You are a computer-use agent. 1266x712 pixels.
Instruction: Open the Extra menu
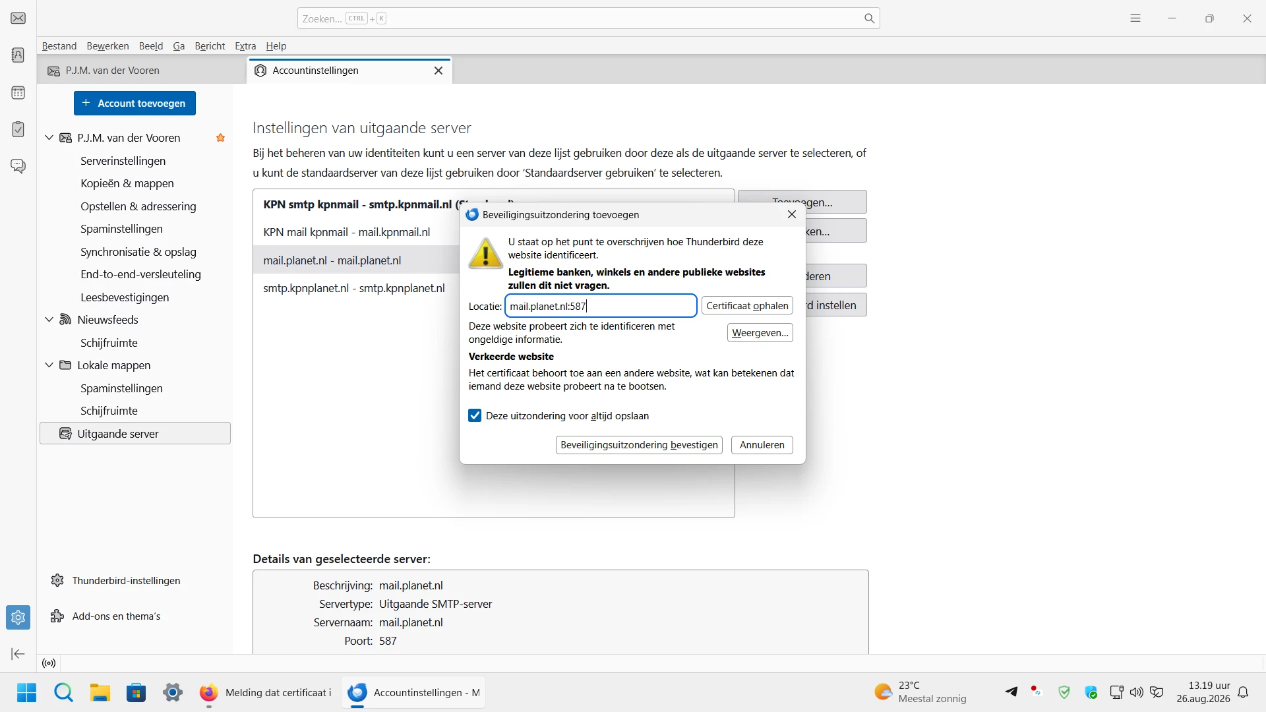(245, 46)
